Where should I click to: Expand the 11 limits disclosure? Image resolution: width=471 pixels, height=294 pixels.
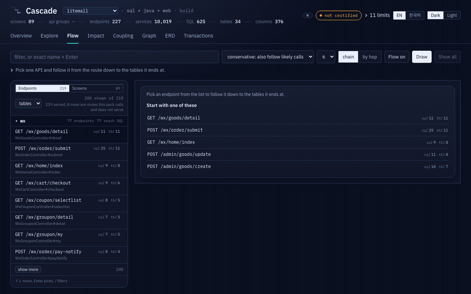point(377,16)
